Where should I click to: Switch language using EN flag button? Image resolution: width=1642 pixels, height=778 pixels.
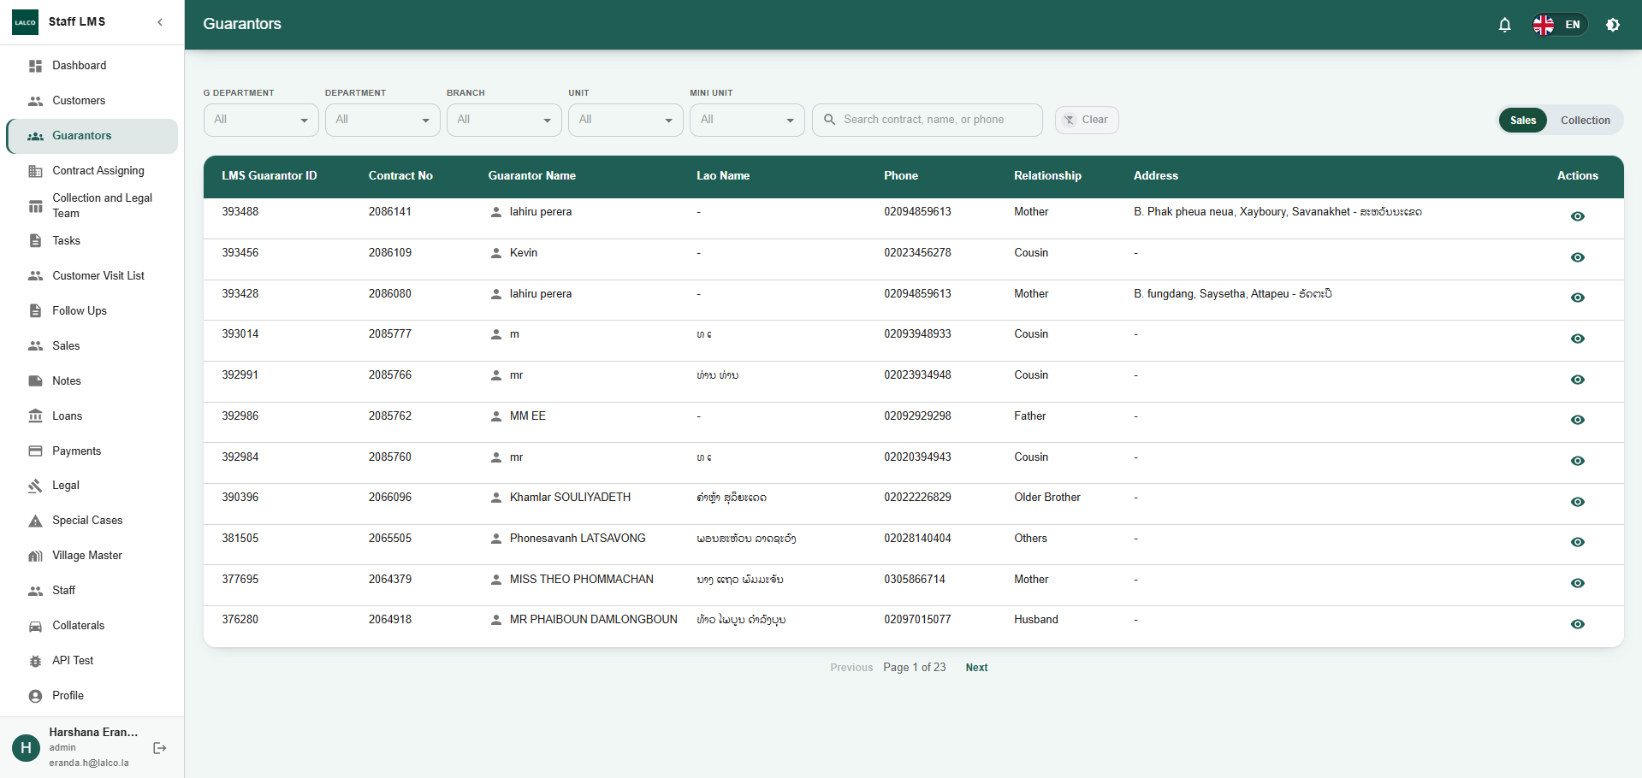[1560, 25]
